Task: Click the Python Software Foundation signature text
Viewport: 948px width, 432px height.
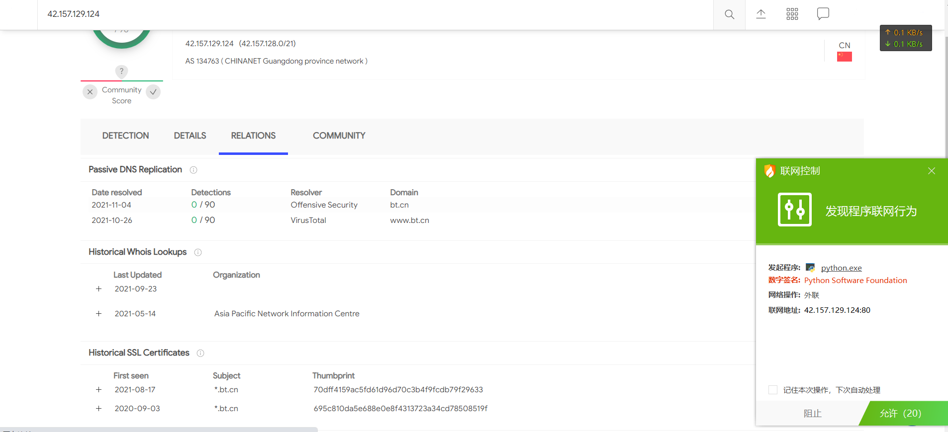Action: point(855,280)
